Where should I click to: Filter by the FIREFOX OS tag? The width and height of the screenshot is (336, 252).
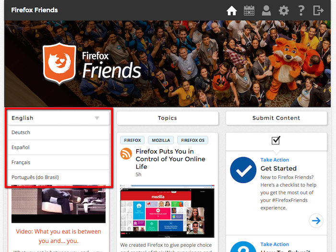pyautogui.click(x=192, y=140)
